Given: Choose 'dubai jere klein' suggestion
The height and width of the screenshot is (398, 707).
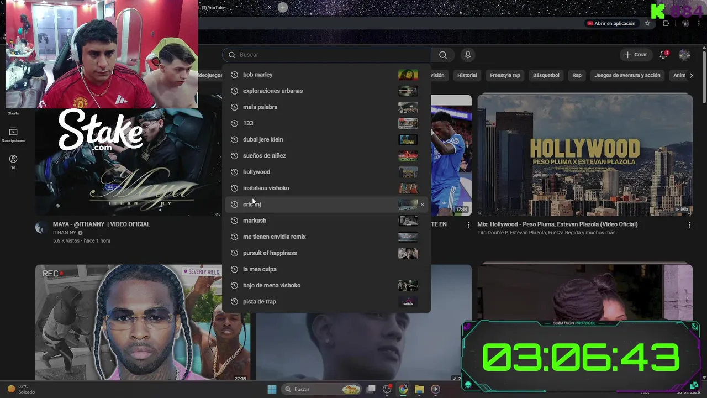Looking at the screenshot, I should (326, 139).
